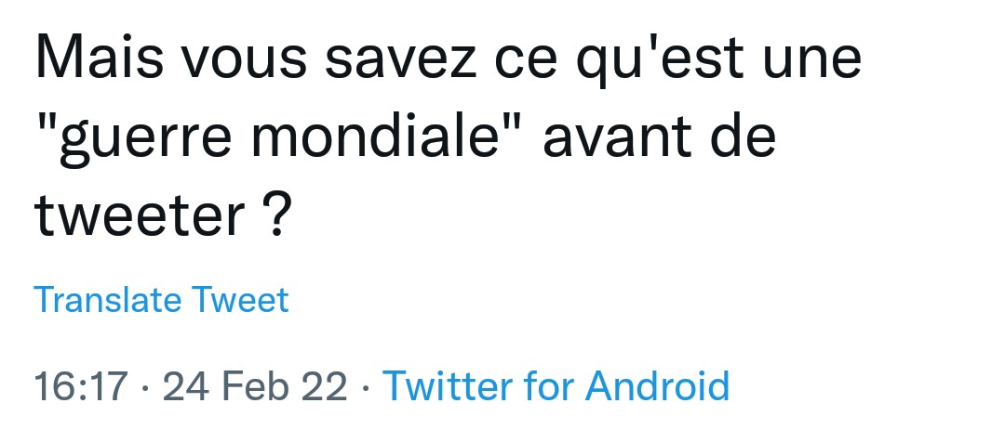Open the Twitter for Android source link
Viewport: 1005px width, 442px height.
556,385
